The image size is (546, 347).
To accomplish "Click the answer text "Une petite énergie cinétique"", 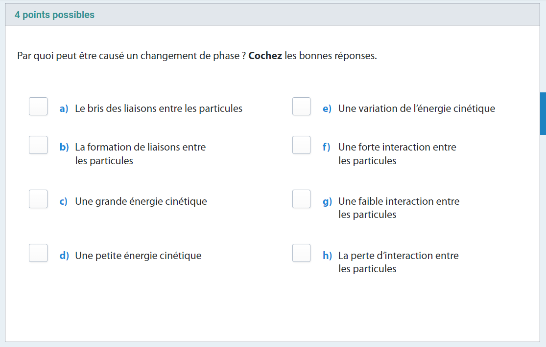I will [x=138, y=256].
